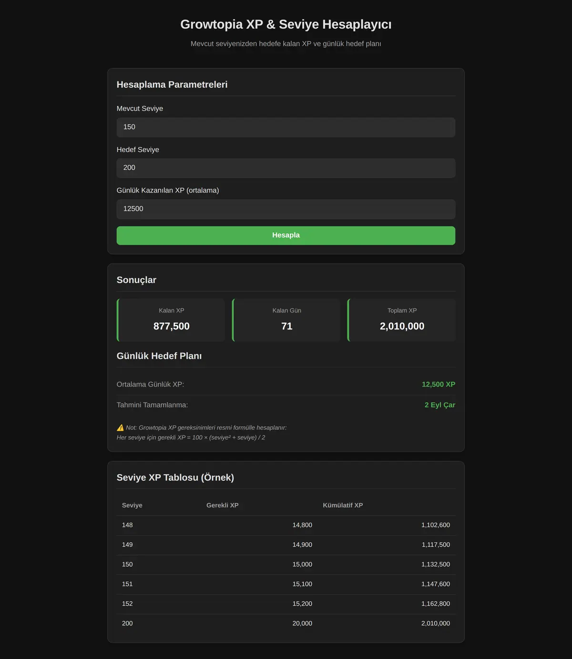Select level 152 in the table
The height and width of the screenshot is (659, 572).
pyautogui.click(x=127, y=604)
